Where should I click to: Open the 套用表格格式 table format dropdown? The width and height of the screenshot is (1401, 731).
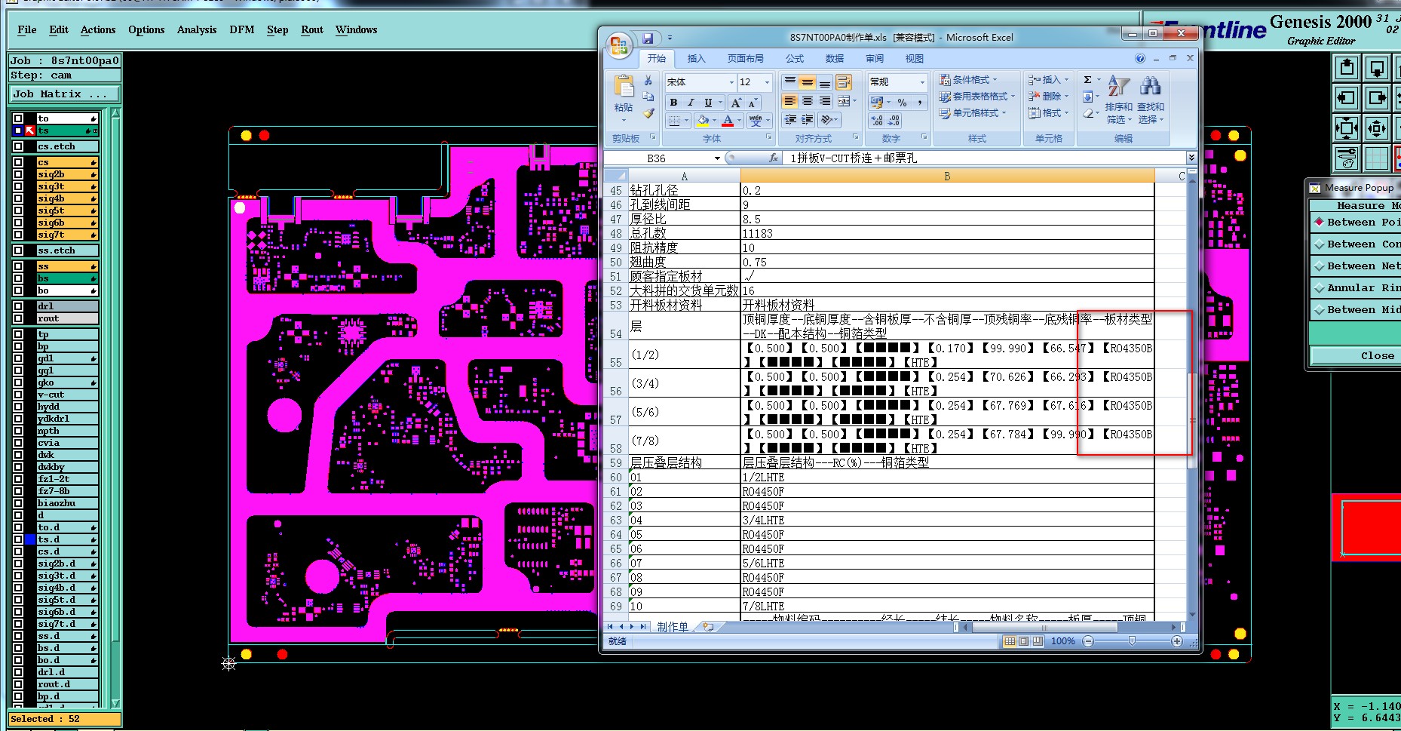[977, 97]
